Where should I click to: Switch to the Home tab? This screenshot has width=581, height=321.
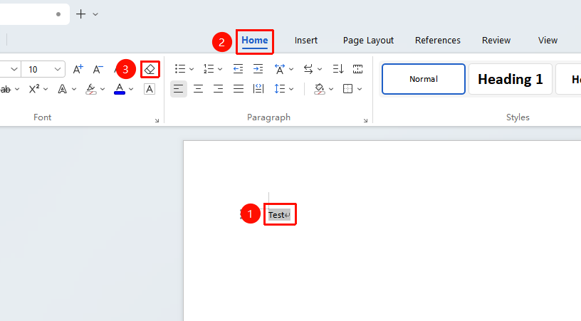(x=255, y=41)
